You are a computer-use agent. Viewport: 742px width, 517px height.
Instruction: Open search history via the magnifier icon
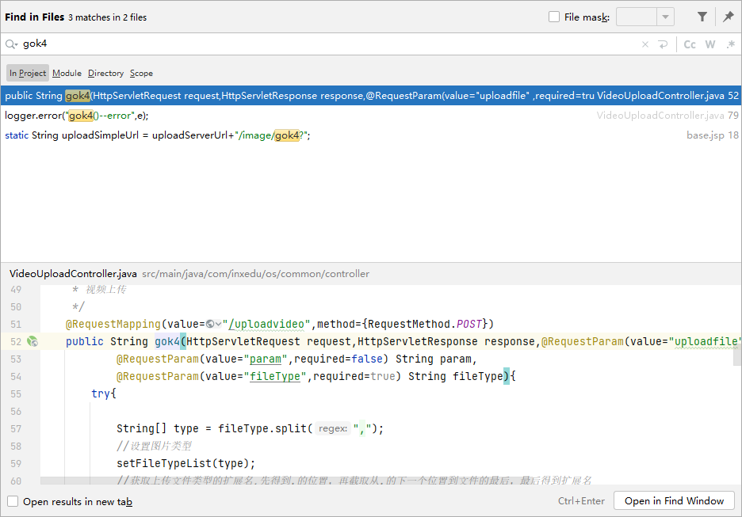coord(11,44)
